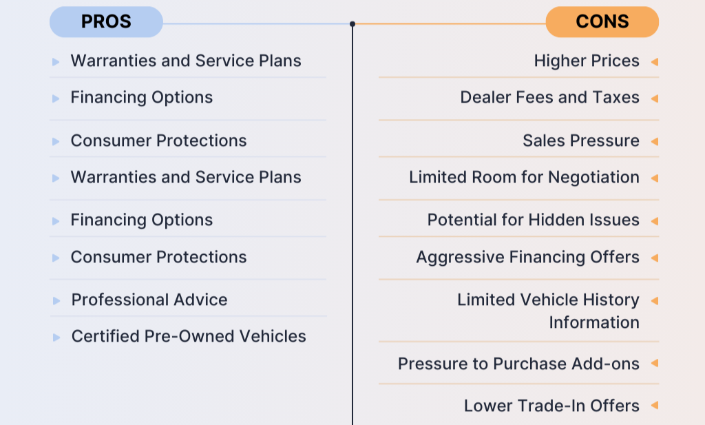Select the Professional Advice text item
This screenshot has height=425, width=705.
point(149,300)
